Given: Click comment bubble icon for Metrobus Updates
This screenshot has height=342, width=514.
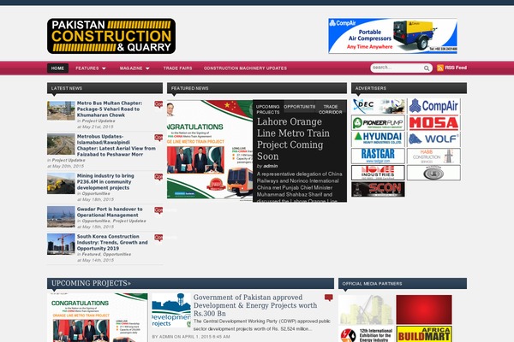Looking at the screenshot, I should click(x=158, y=138).
